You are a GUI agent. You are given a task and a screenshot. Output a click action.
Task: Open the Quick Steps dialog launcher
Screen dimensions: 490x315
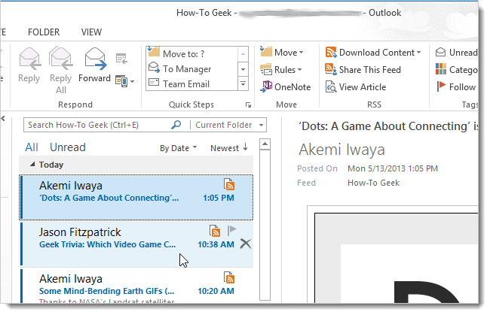(248, 105)
